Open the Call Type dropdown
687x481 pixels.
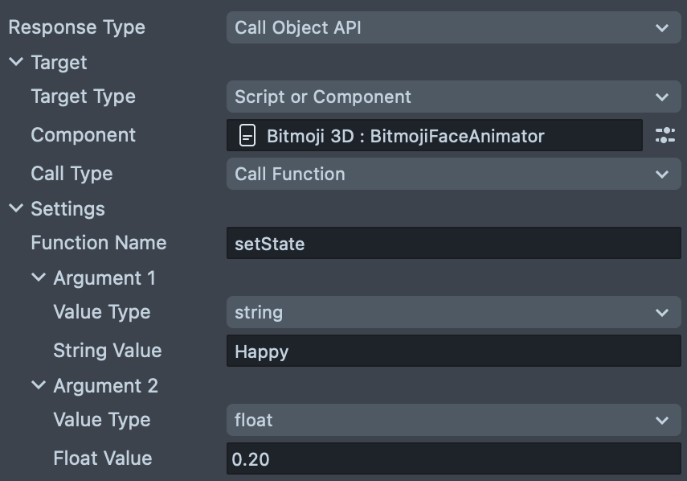tap(452, 175)
